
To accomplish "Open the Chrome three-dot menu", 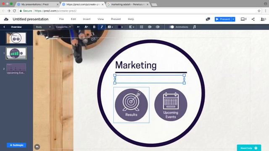I will 265,11.
